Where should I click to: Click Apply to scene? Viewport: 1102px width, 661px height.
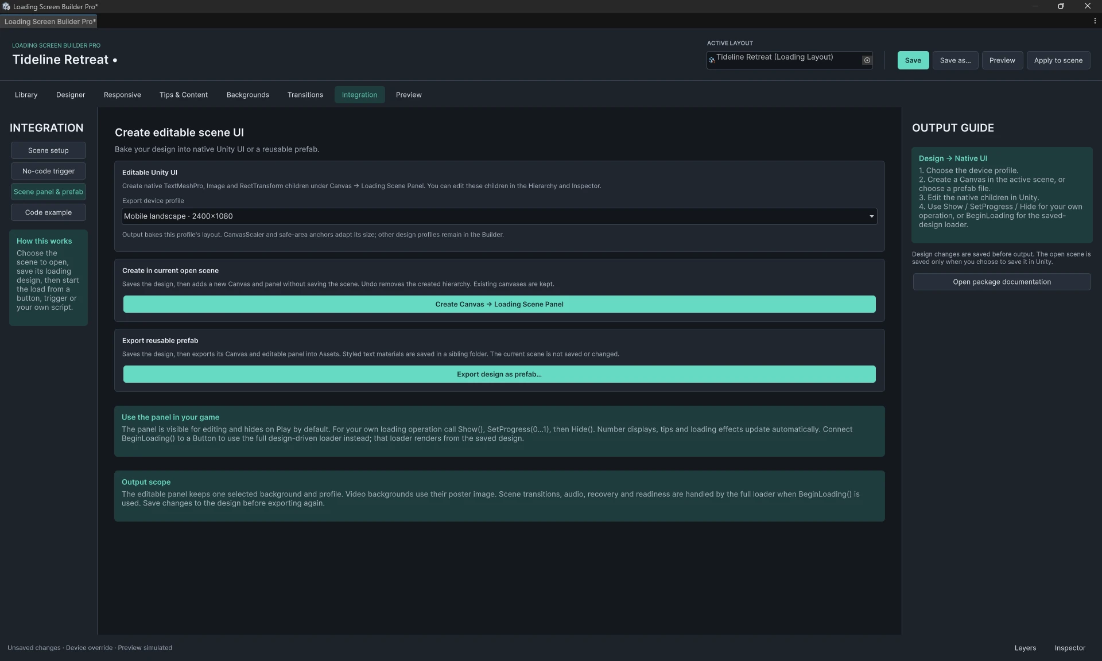point(1058,60)
